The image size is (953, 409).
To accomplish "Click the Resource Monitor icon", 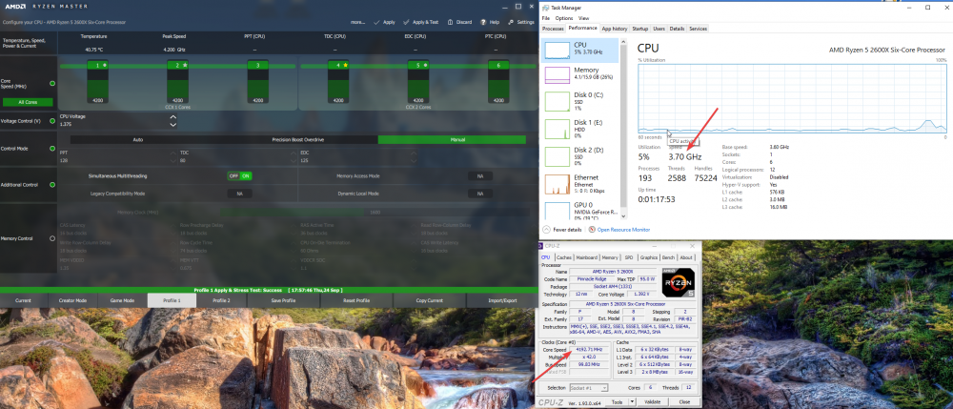I will tap(592, 230).
